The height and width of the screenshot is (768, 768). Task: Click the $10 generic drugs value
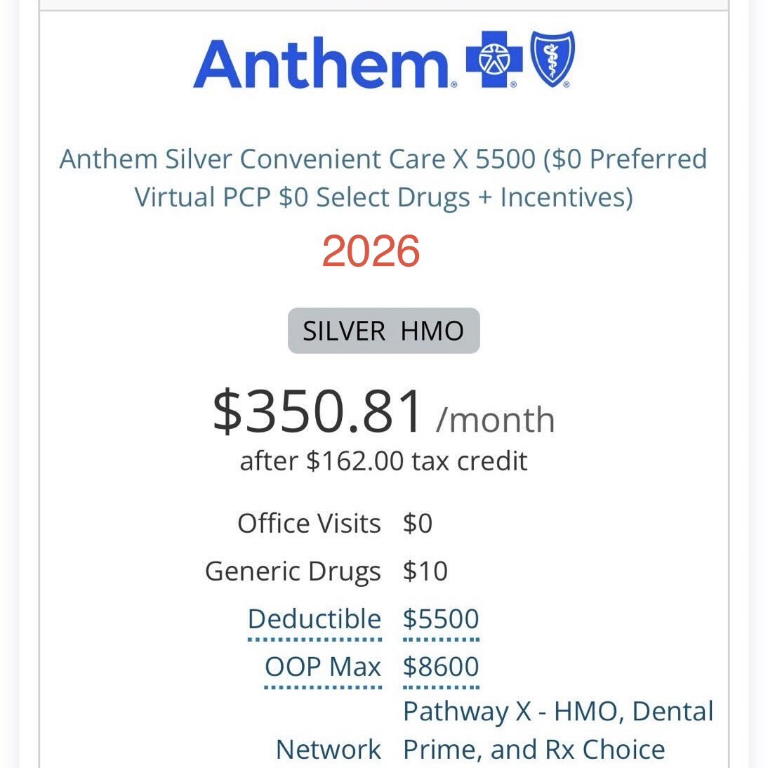pos(425,571)
